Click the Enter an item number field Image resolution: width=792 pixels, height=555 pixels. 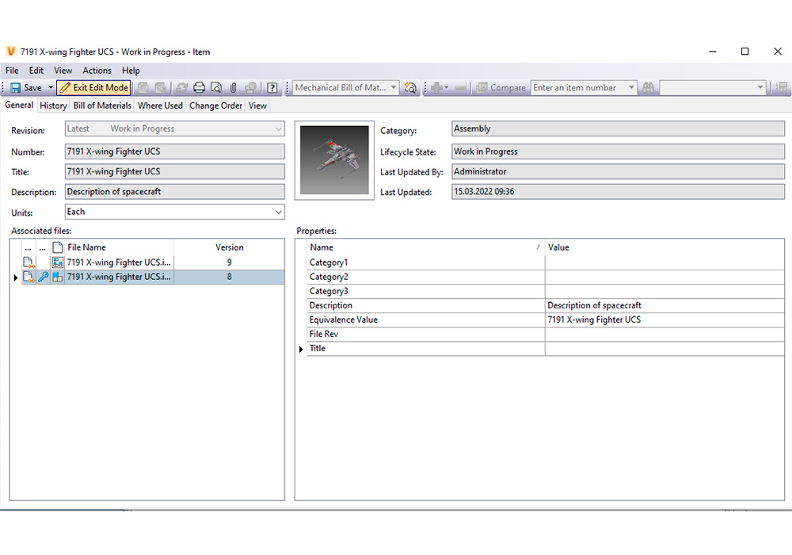tap(578, 88)
